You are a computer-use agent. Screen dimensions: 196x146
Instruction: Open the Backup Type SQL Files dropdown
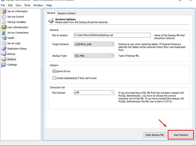(94, 56)
